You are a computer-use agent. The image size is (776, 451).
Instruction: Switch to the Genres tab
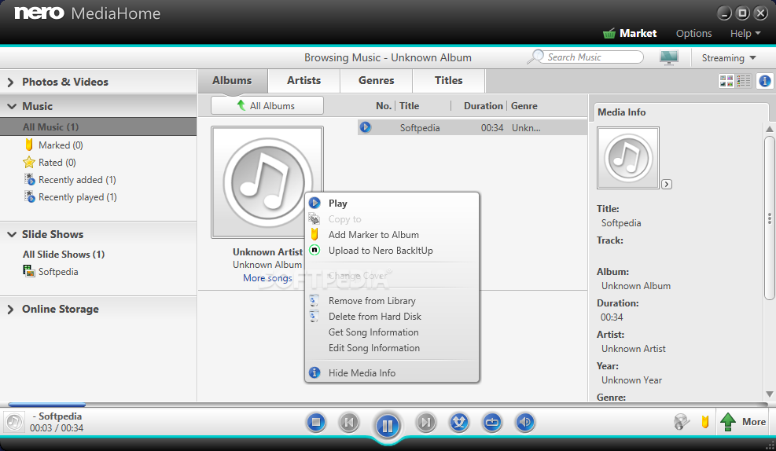(x=376, y=81)
